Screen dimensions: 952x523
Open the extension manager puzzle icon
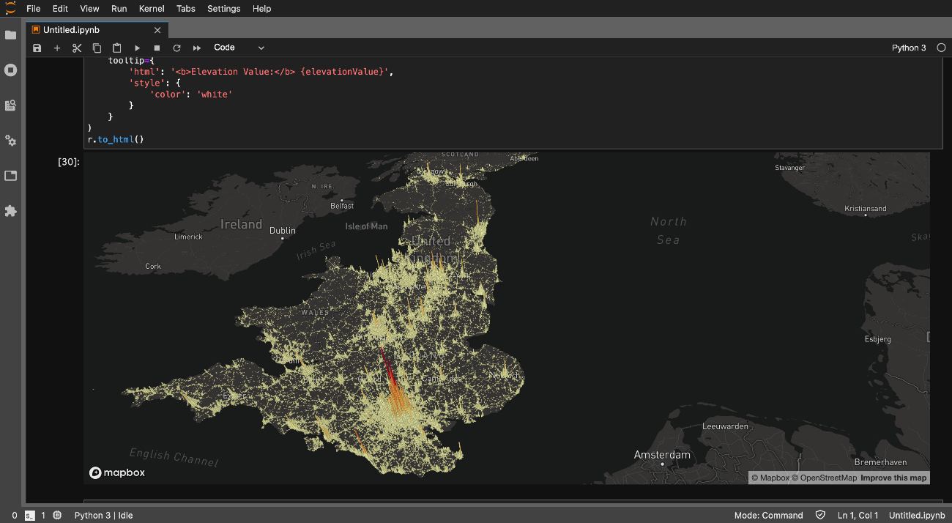point(10,211)
